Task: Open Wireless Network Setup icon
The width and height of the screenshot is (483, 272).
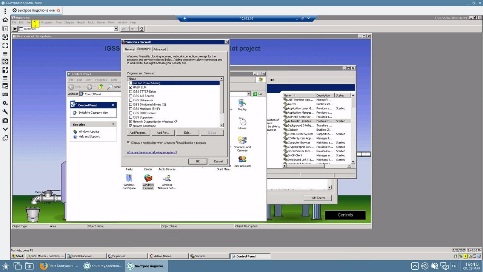Action: pos(167,178)
